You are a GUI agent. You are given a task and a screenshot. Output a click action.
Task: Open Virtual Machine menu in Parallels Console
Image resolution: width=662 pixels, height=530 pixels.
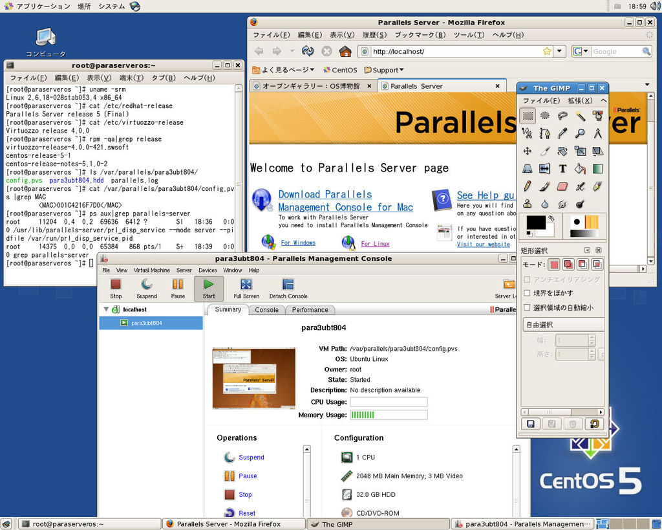pyautogui.click(x=151, y=270)
